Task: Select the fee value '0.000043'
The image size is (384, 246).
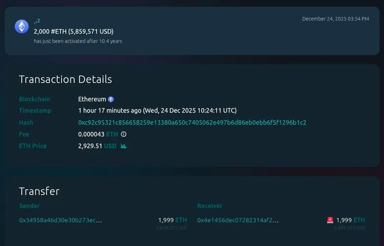Action: [91, 134]
